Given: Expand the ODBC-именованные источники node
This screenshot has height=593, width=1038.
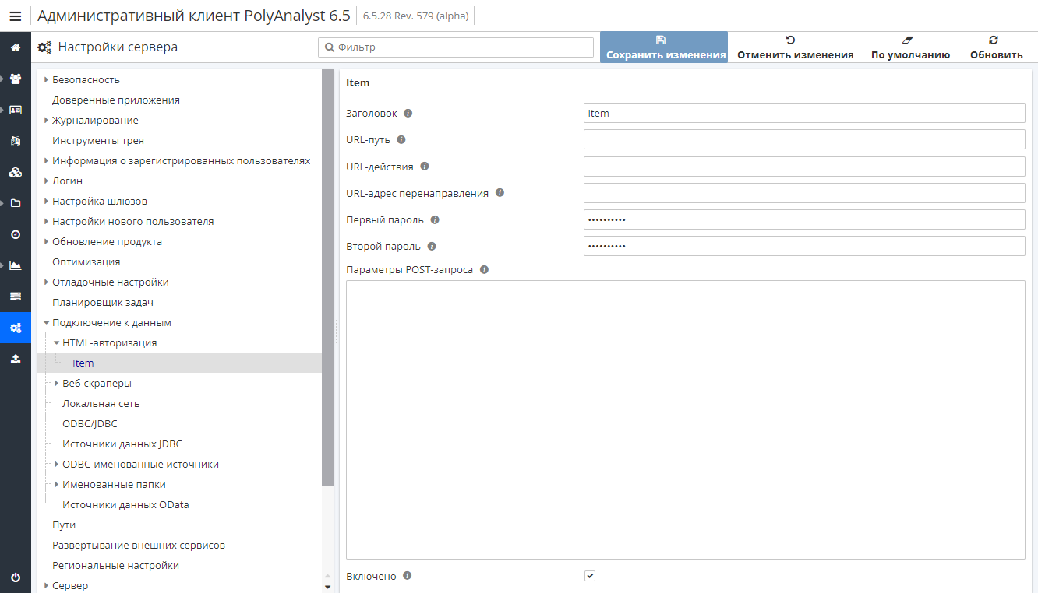Looking at the screenshot, I should [57, 464].
